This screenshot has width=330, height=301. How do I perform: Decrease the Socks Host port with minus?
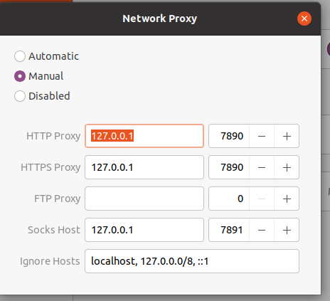[x=262, y=230]
